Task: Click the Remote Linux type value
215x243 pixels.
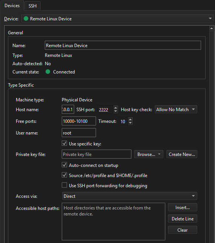Action: point(58,55)
